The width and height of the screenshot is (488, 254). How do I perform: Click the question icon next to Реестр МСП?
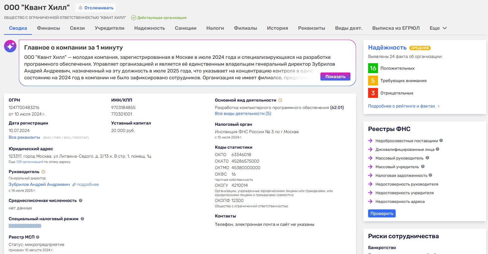(38, 237)
